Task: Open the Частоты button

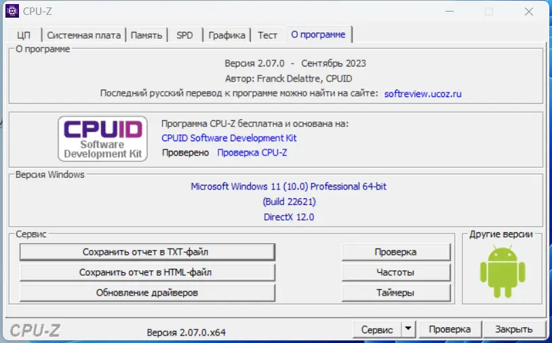Action: pos(396,272)
